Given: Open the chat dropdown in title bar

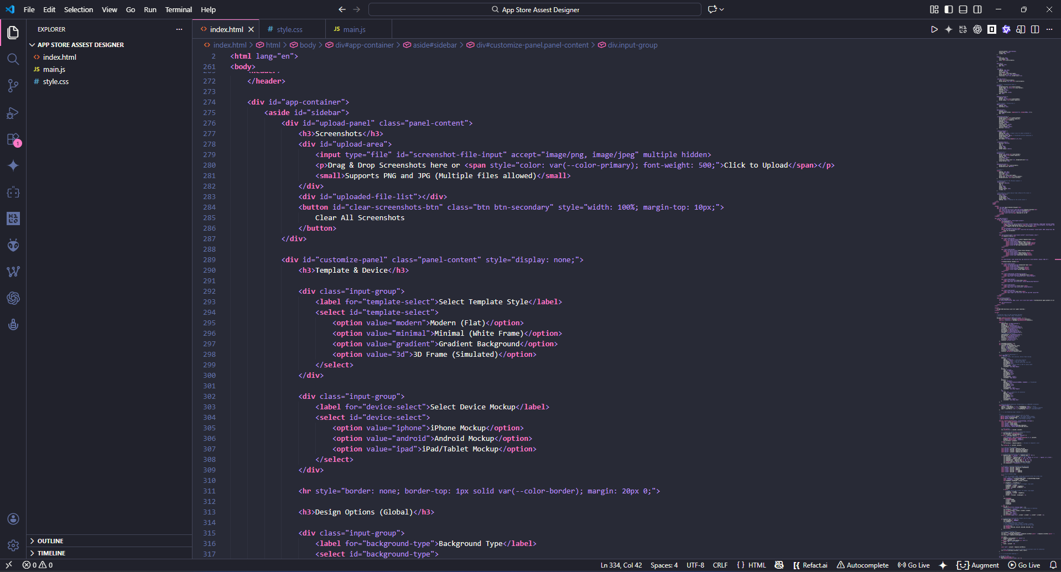Looking at the screenshot, I should click(721, 9).
